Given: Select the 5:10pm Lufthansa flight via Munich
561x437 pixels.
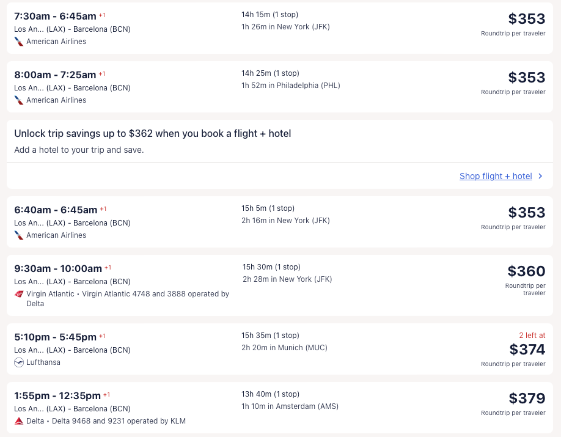Looking at the screenshot, I should point(55,337).
